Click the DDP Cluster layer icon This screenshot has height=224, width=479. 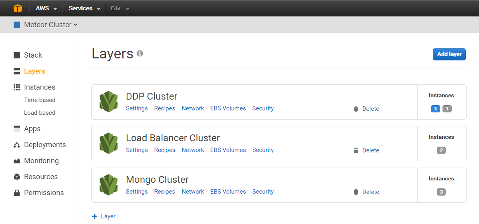(x=109, y=102)
